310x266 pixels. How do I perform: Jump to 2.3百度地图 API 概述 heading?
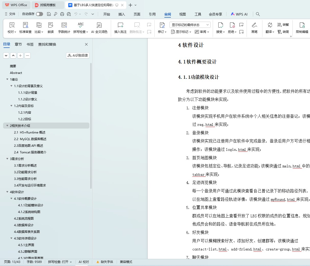29,146
